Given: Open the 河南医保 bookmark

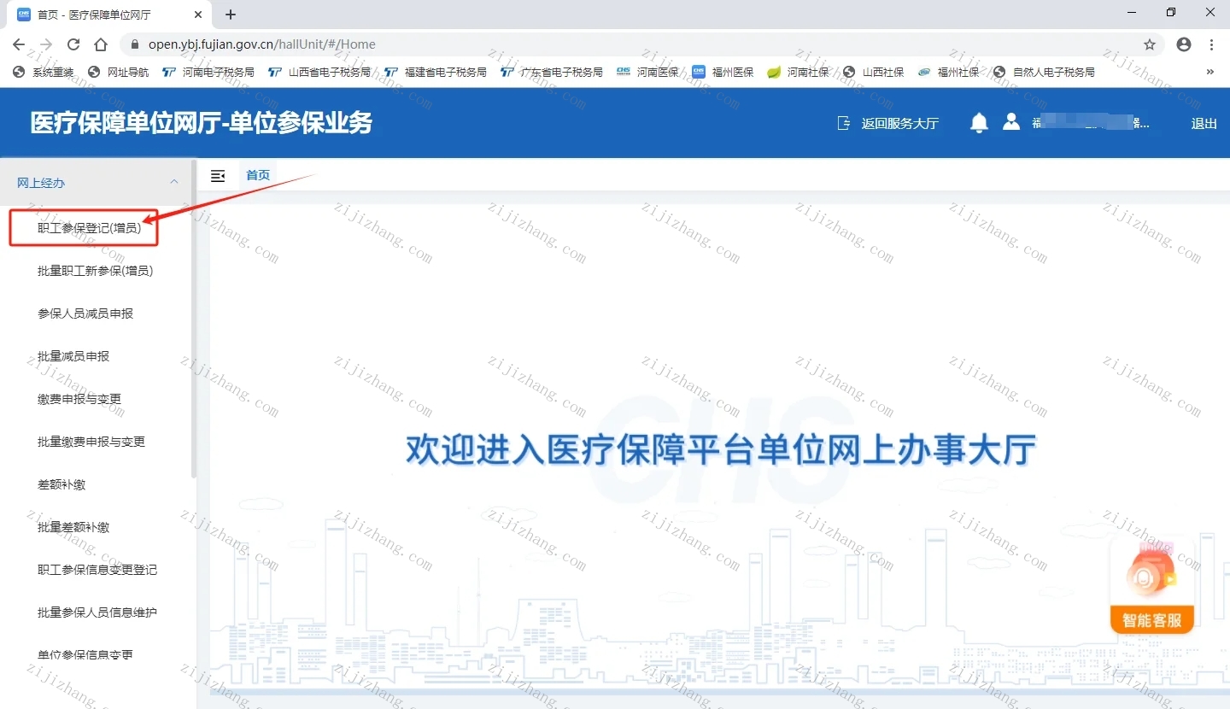Looking at the screenshot, I should point(647,72).
